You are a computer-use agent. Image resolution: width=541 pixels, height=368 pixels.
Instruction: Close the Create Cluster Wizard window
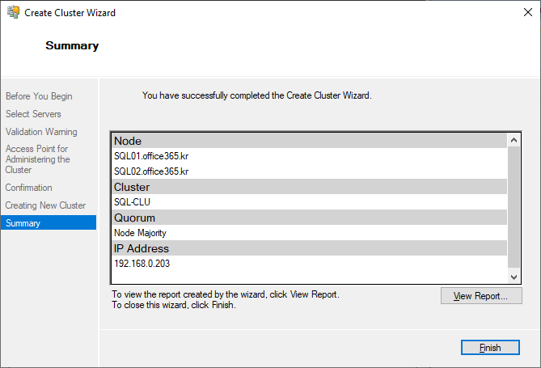(527, 12)
